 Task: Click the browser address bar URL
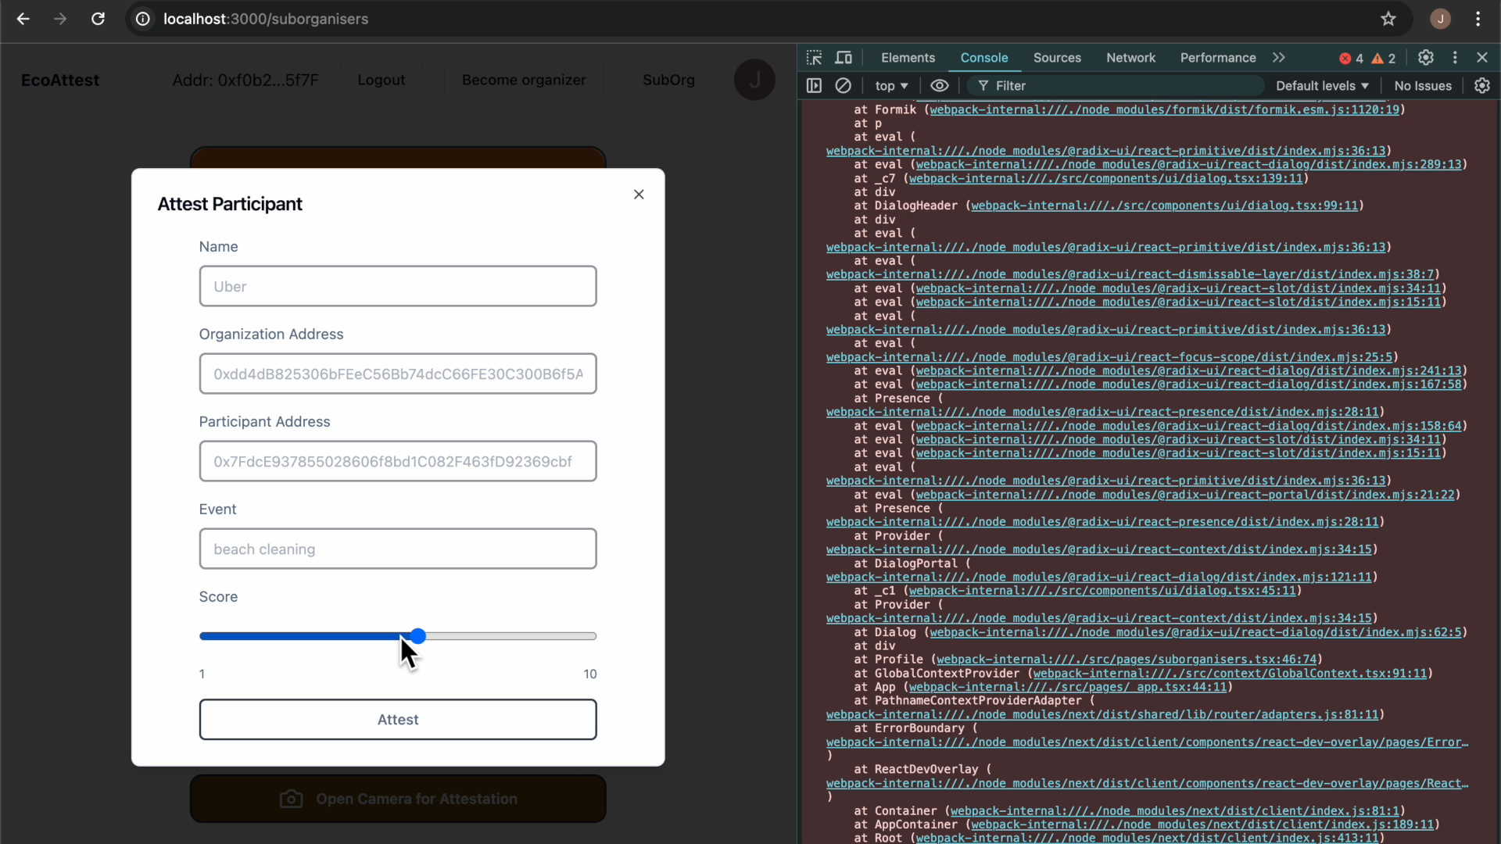point(266,19)
